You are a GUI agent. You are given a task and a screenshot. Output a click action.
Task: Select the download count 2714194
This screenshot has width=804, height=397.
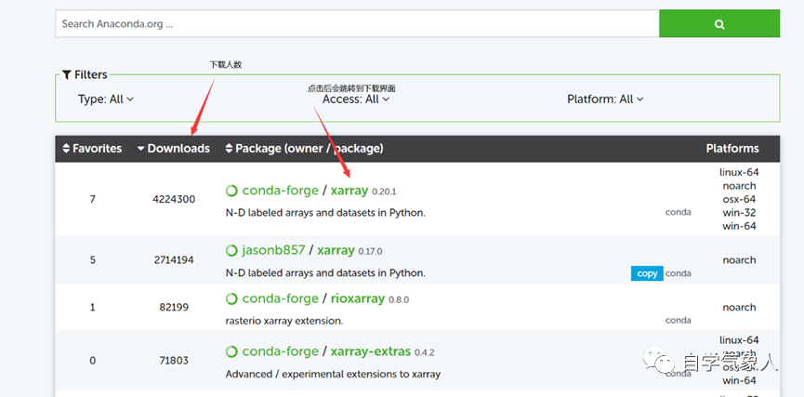point(174,260)
